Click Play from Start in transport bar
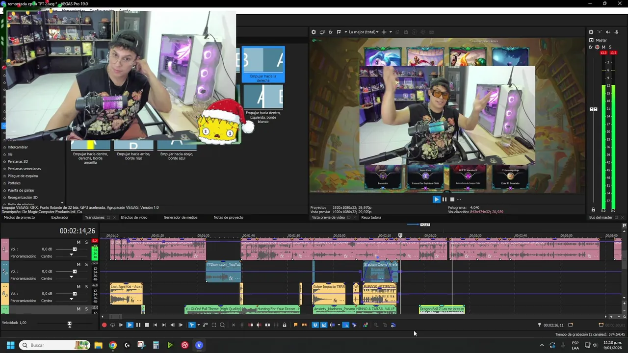Screen dimensions: 628x353 (x=121, y=325)
